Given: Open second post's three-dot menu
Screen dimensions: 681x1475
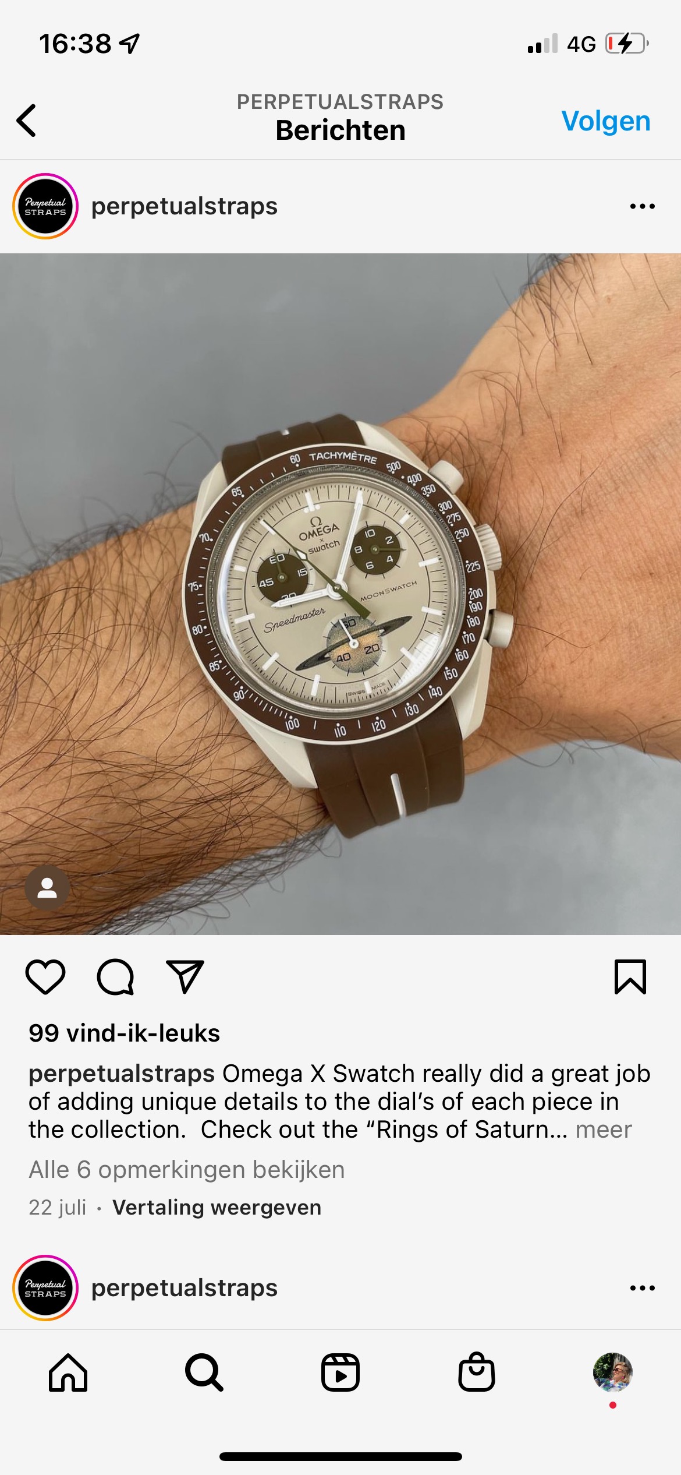Looking at the screenshot, I should pyautogui.click(x=643, y=1287).
